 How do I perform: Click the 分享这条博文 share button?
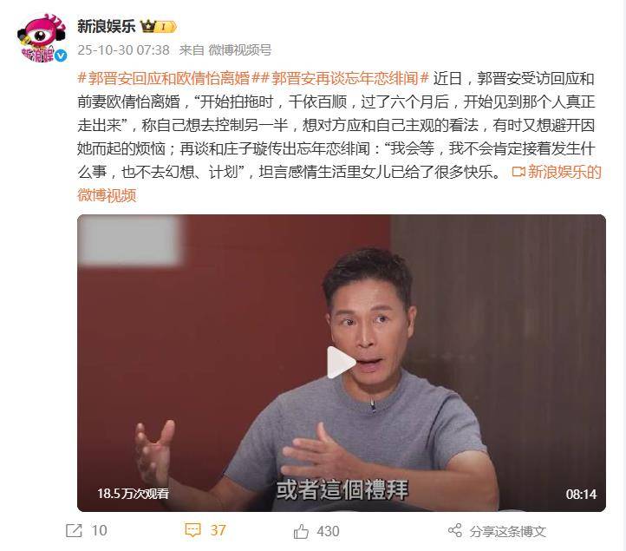(x=497, y=531)
